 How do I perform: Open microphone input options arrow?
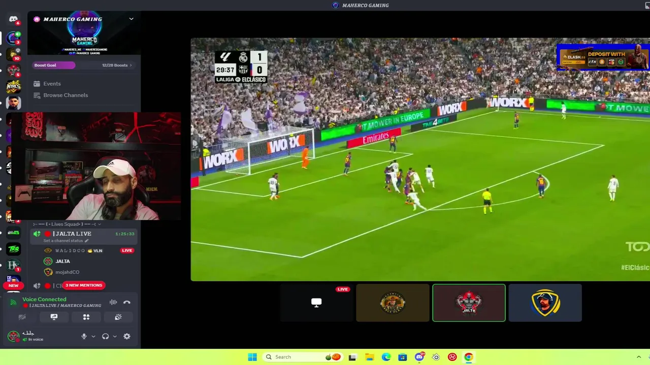pos(93,336)
